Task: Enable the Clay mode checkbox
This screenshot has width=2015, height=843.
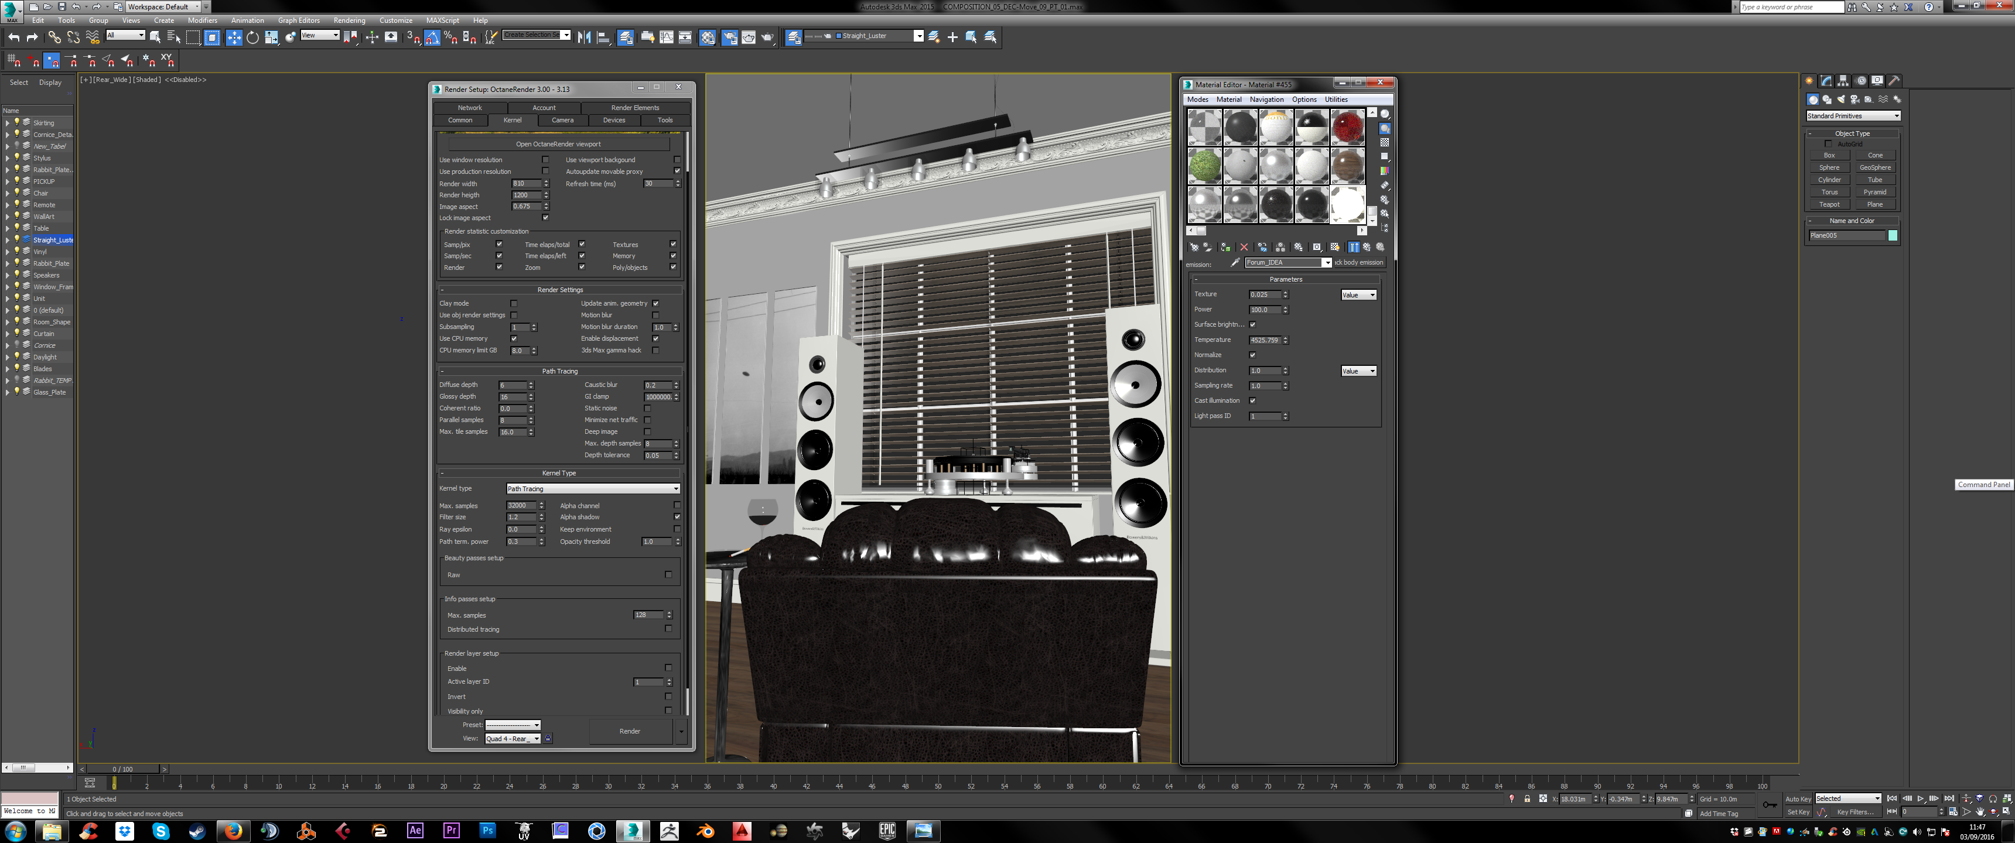Action: pyautogui.click(x=514, y=303)
